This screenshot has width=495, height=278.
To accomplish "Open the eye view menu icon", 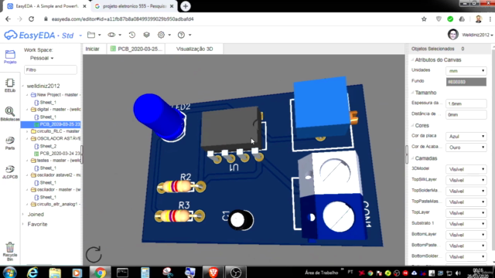I will pos(111,35).
